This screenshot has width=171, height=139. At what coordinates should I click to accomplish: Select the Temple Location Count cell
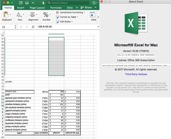(x=19, y=104)
